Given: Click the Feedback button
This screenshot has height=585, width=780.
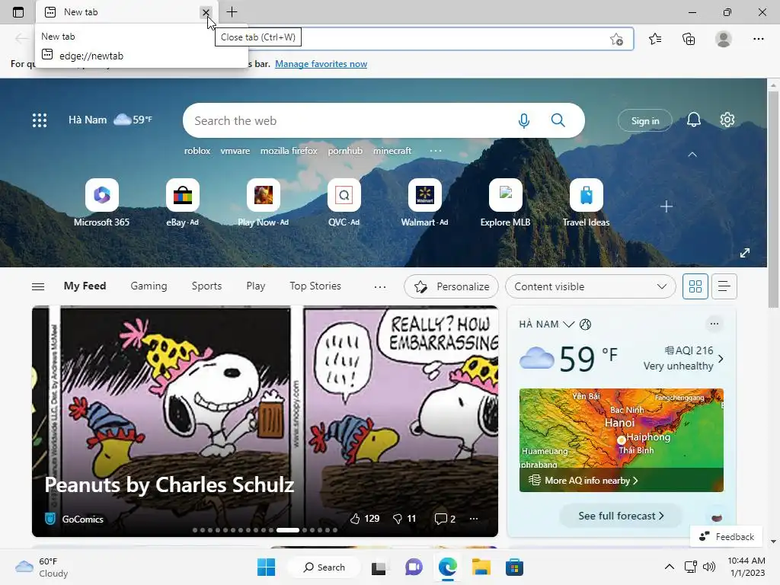Looking at the screenshot, I should [726, 537].
